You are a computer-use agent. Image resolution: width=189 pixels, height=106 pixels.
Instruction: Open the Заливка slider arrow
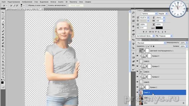point(186,46)
